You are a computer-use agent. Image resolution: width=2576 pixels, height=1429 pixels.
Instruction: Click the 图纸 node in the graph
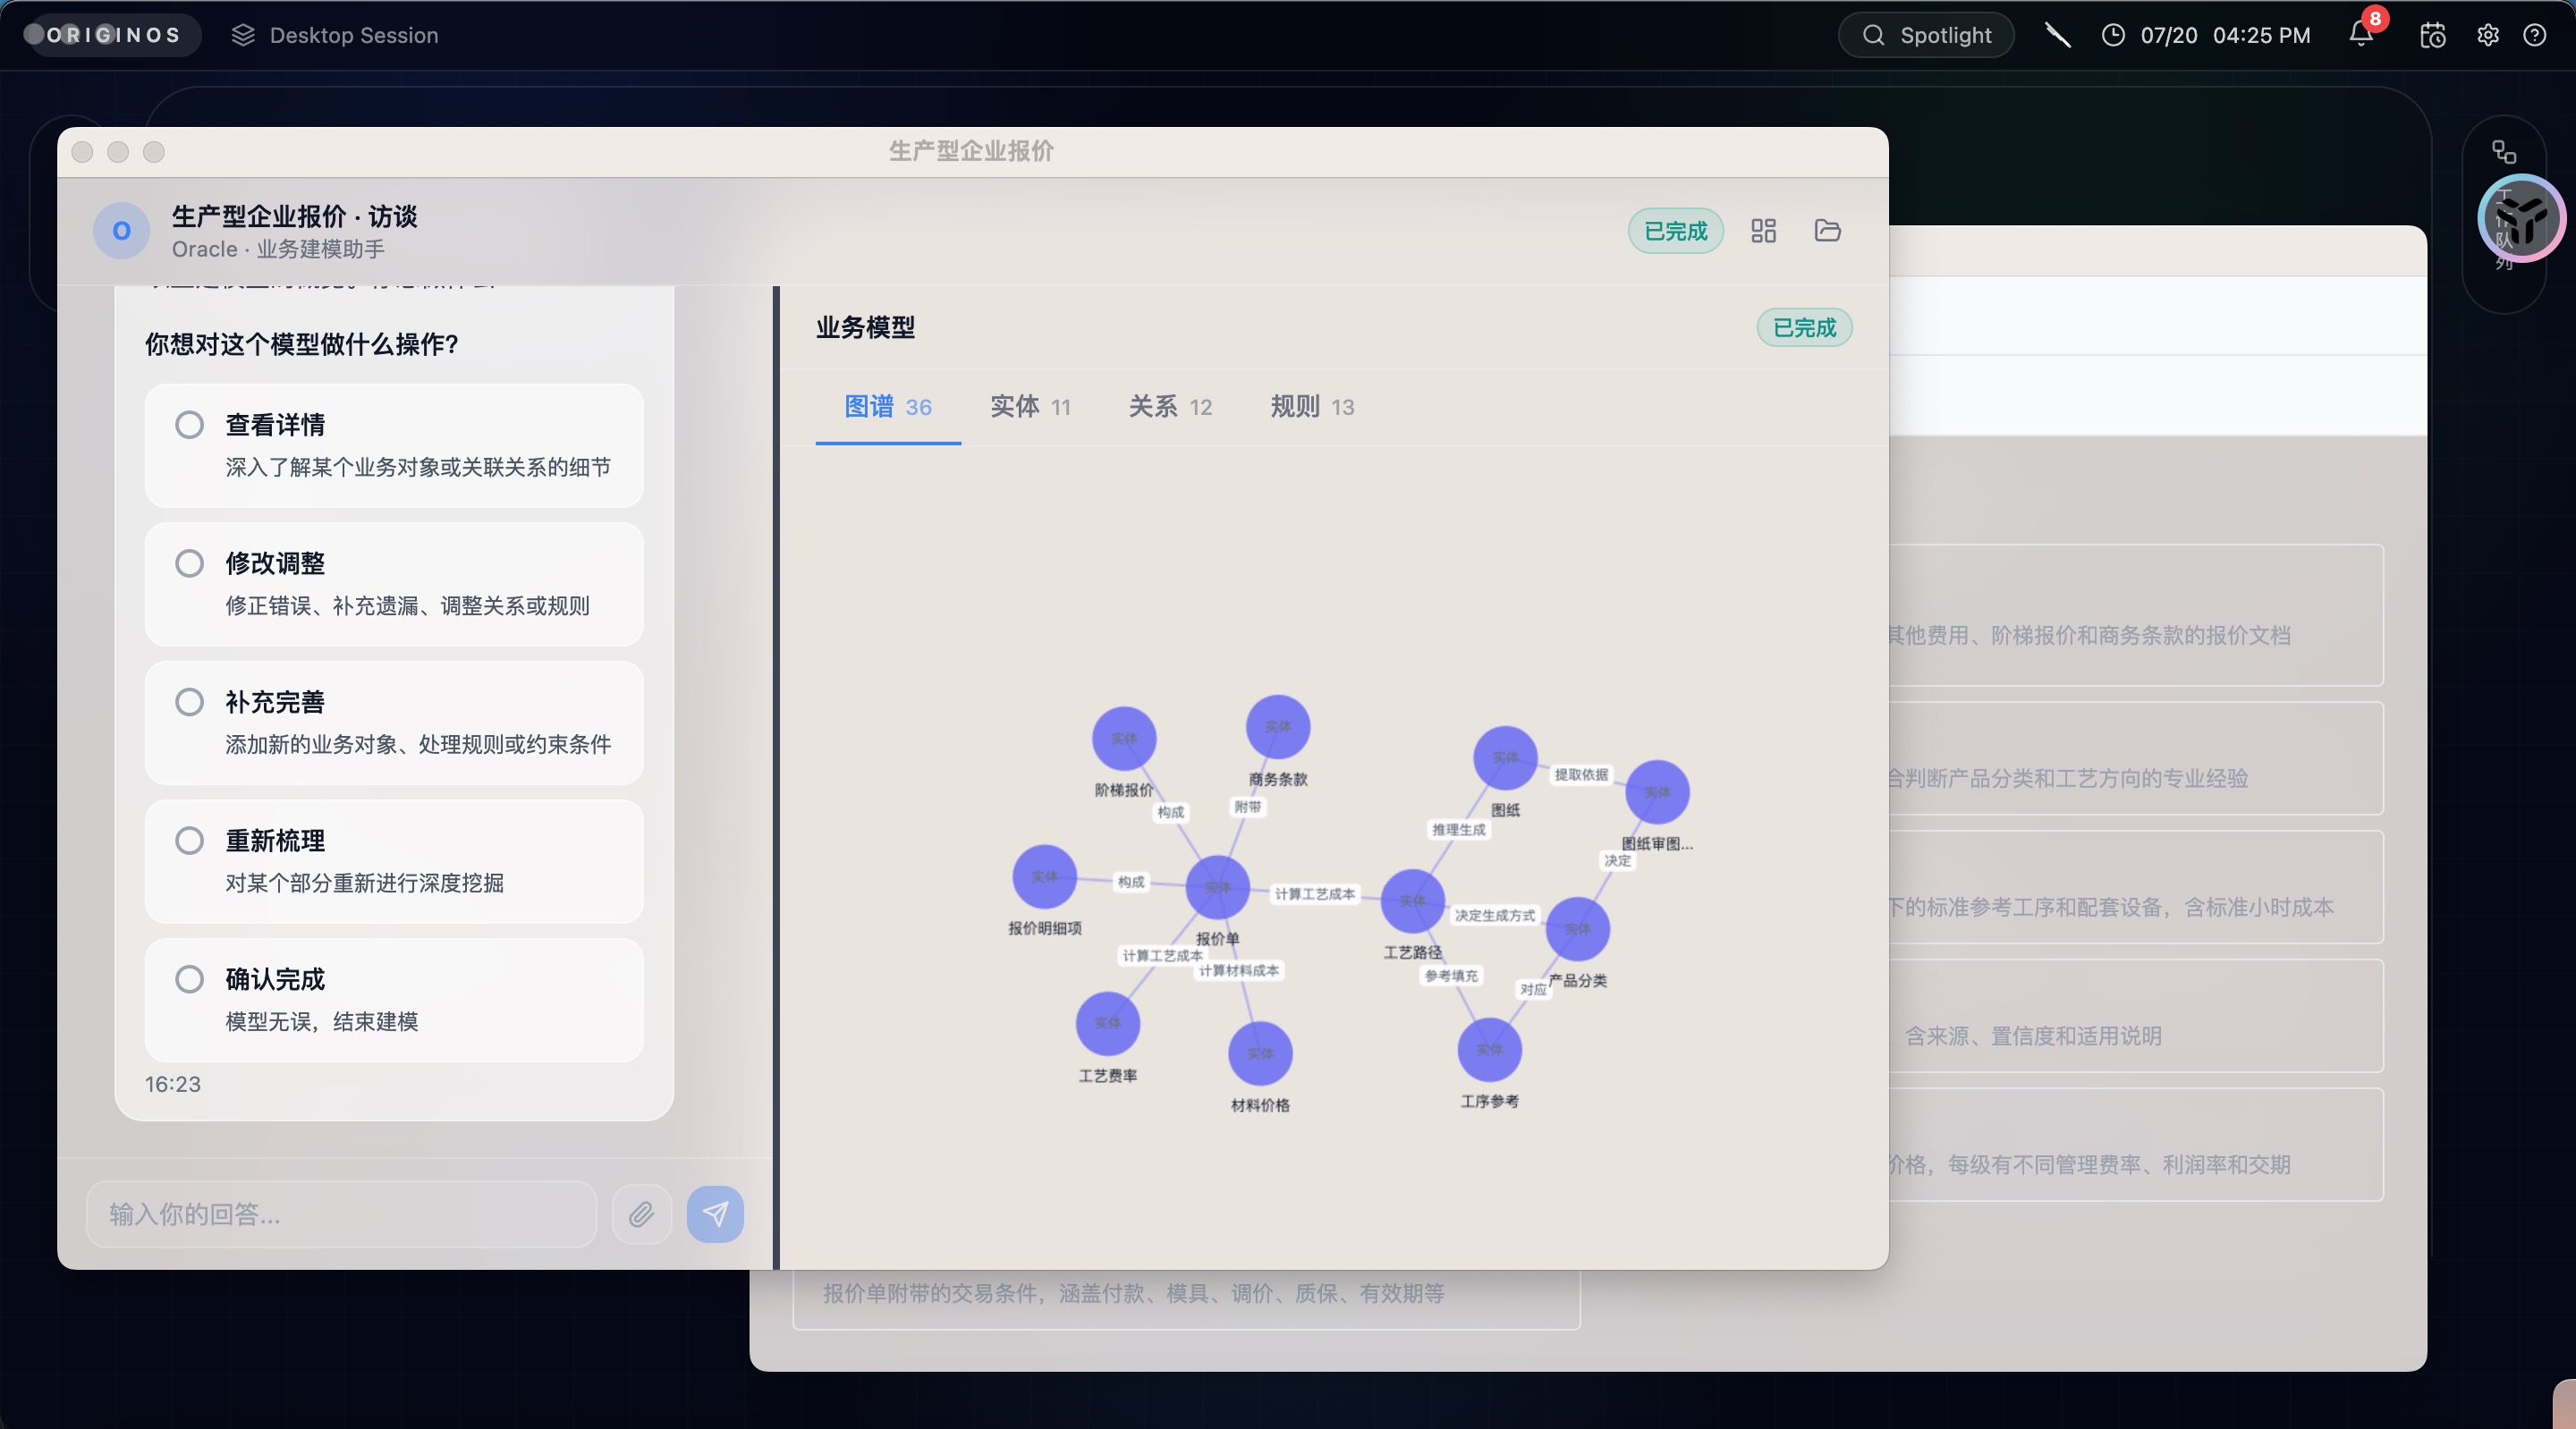(1505, 758)
